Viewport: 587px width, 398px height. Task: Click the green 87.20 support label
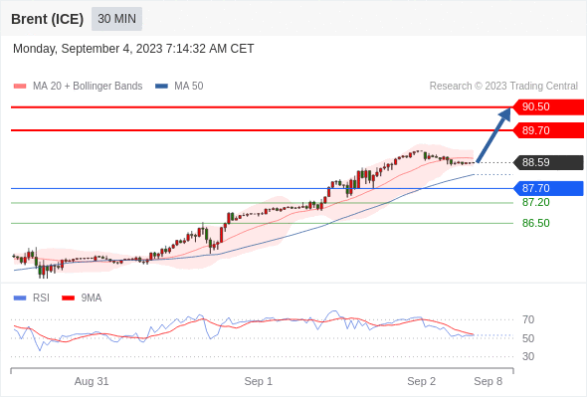coord(535,203)
